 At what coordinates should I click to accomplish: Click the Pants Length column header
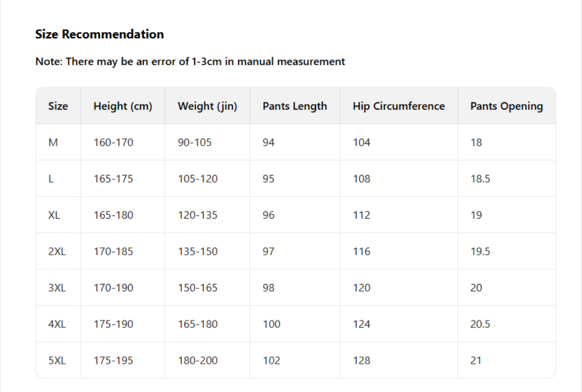coord(295,106)
